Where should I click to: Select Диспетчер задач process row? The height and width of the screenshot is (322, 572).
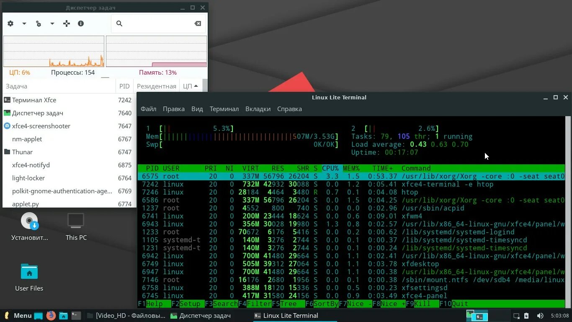(x=69, y=113)
